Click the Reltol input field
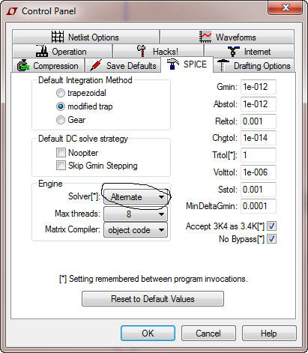Image resolution: width=308 pixels, height=353 pixels. (x=259, y=121)
